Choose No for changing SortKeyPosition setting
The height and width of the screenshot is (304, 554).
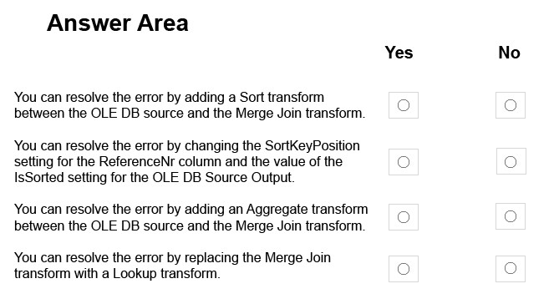[x=511, y=162]
